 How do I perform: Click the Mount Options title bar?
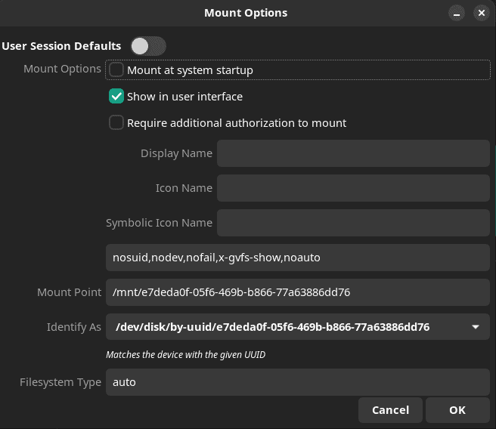click(246, 13)
